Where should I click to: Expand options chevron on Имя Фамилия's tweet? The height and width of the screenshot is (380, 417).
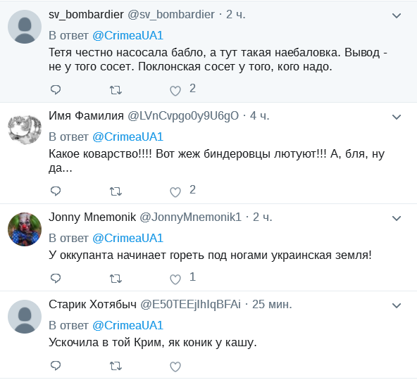tap(397, 117)
